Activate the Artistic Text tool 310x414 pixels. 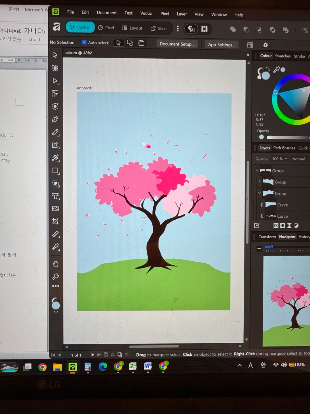(55, 196)
